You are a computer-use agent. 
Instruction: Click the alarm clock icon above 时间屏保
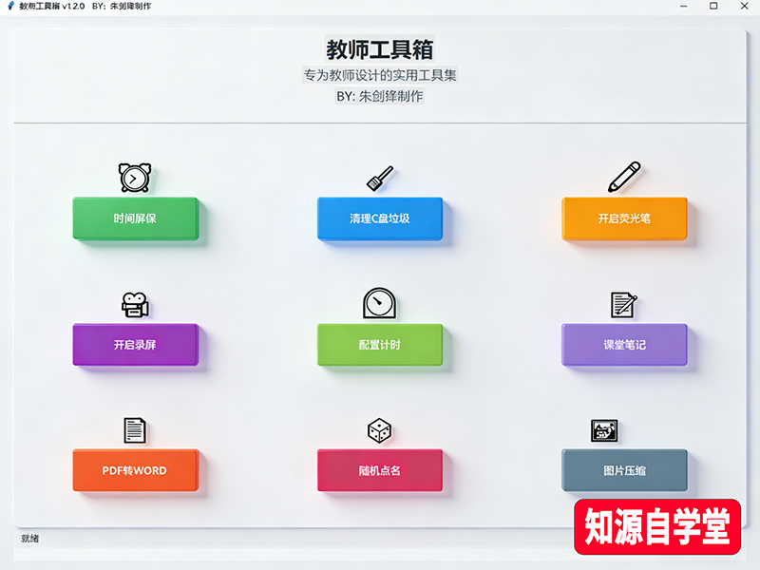pyautogui.click(x=135, y=178)
